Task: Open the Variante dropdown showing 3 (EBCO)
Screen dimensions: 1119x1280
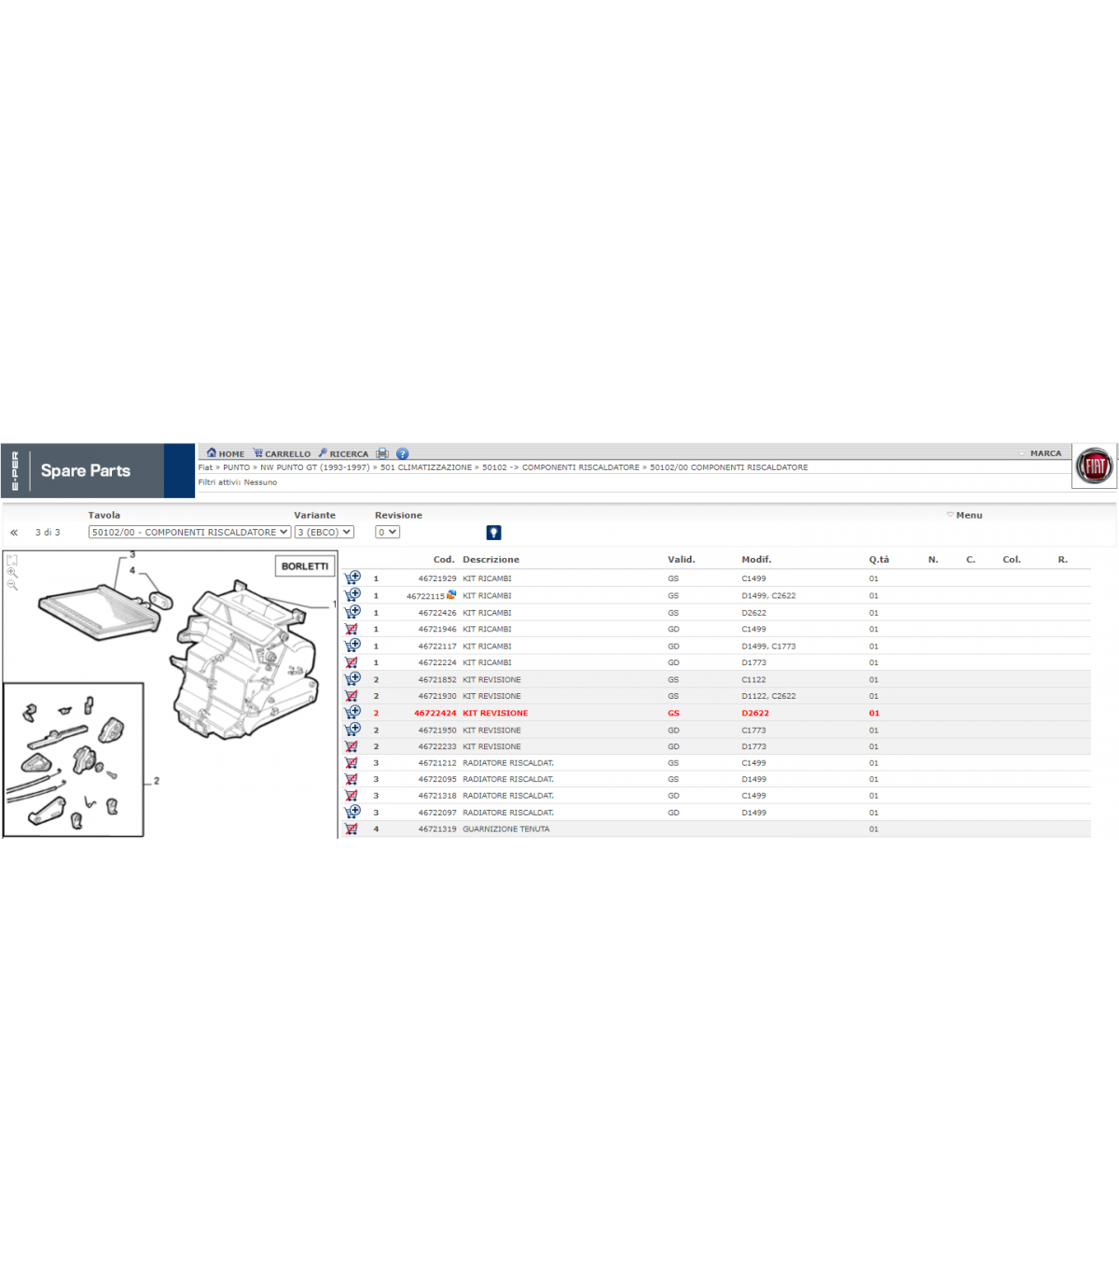Action: [325, 533]
